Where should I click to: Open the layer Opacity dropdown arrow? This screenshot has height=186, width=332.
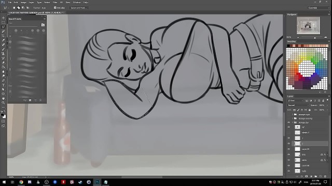pyautogui.click(x=327, y=105)
